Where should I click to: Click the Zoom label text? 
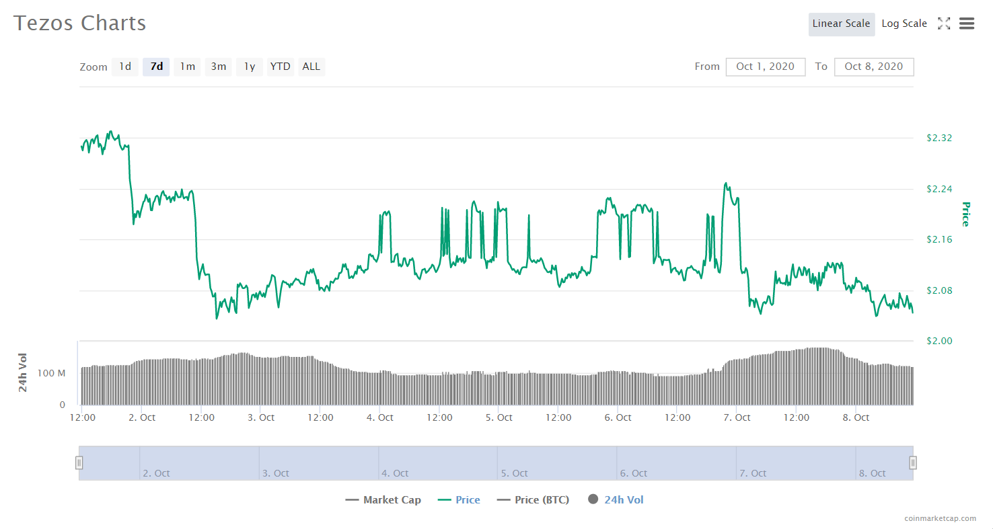click(x=94, y=67)
